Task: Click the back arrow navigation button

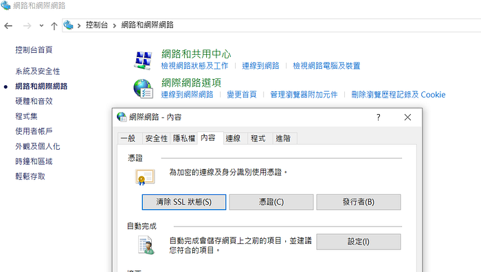Action: click(8, 26)
